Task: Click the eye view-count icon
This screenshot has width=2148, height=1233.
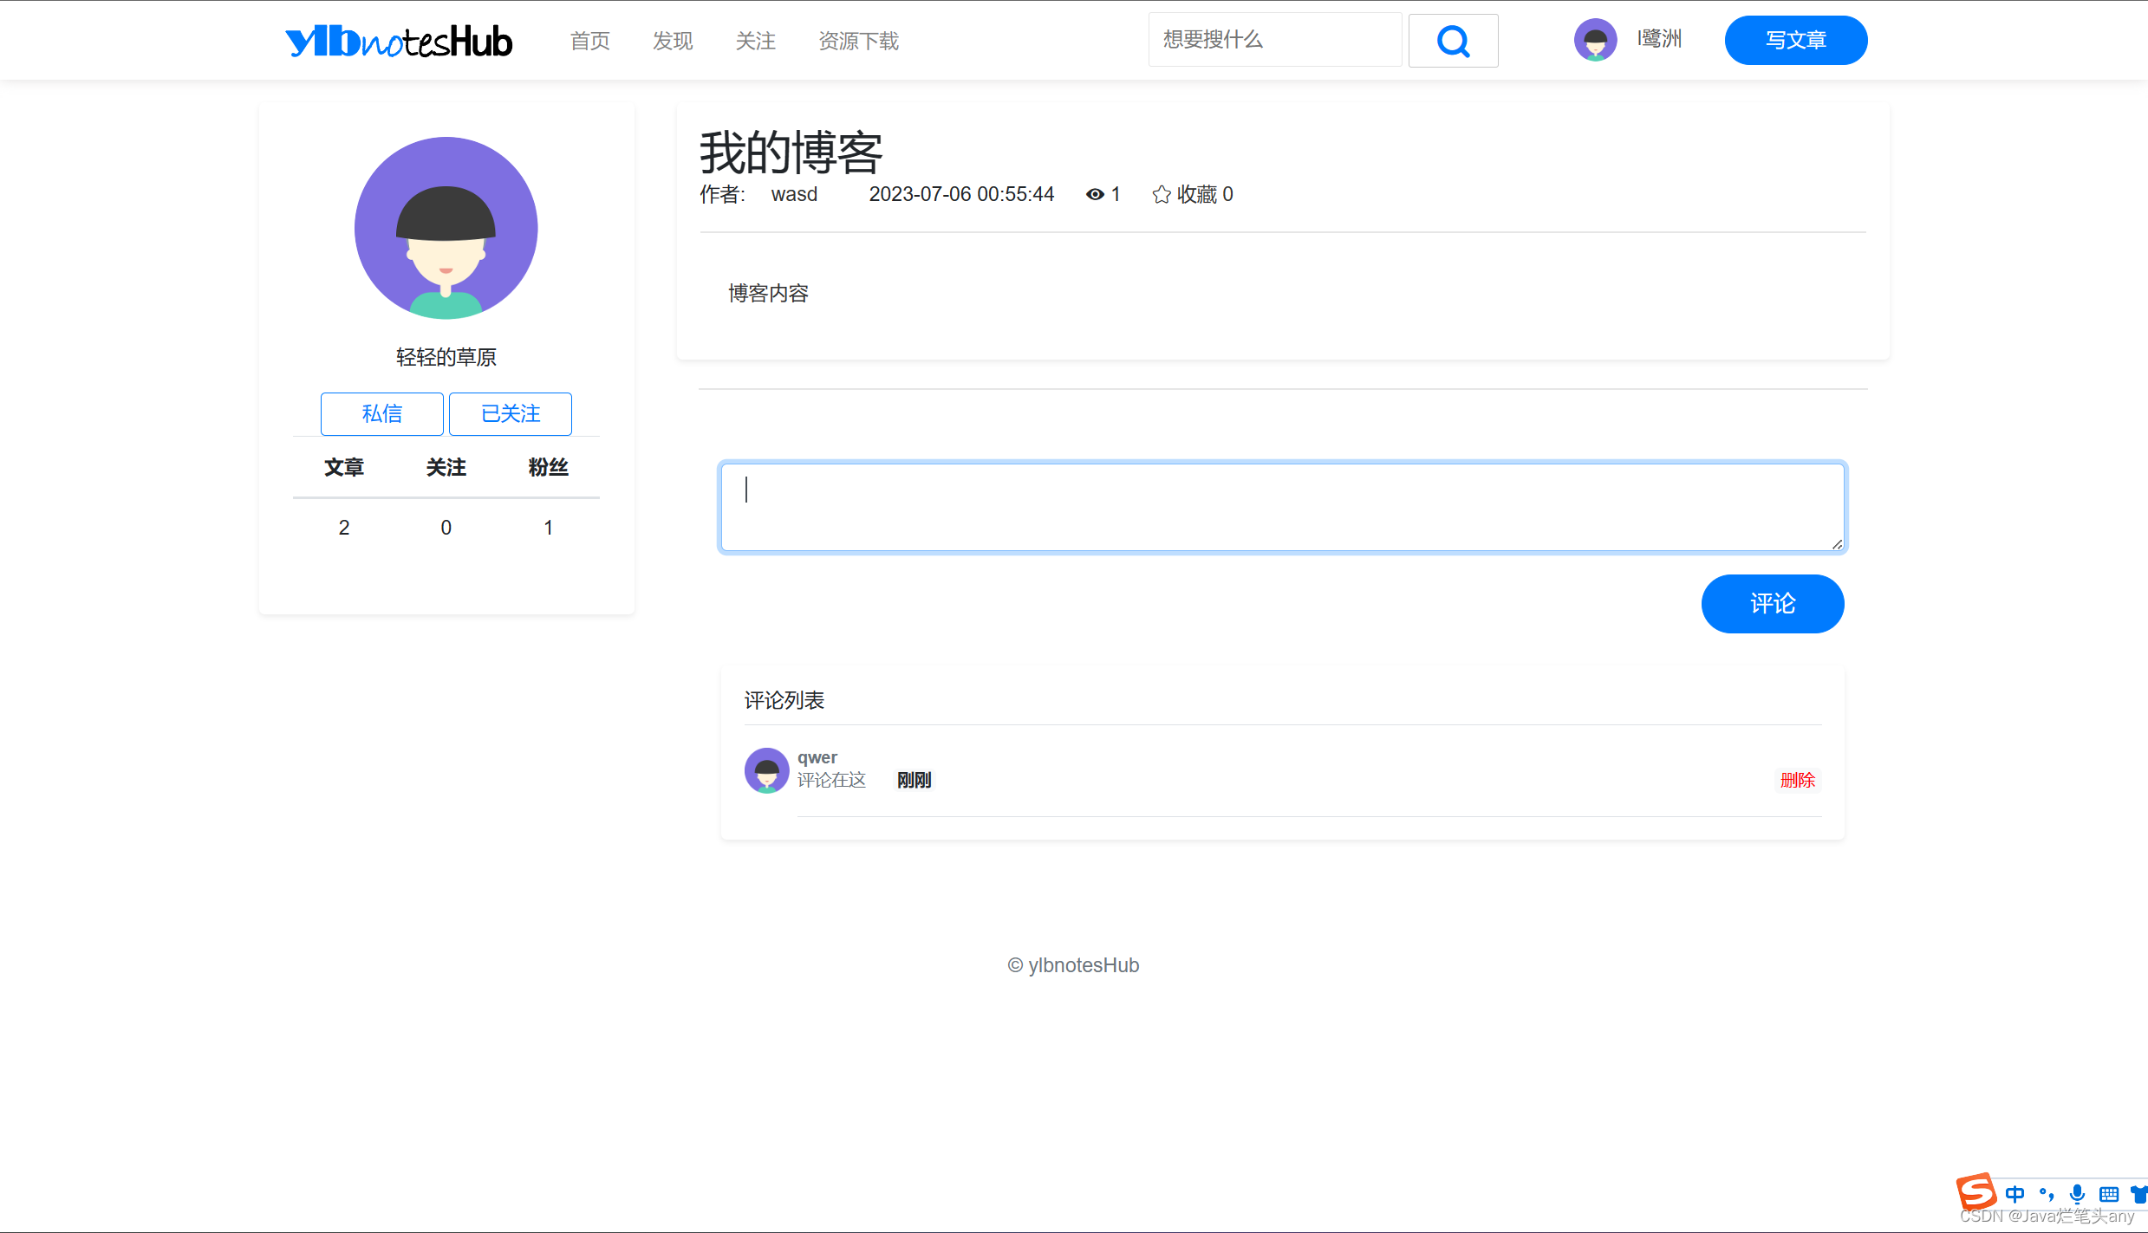Action: [1095, 195]
